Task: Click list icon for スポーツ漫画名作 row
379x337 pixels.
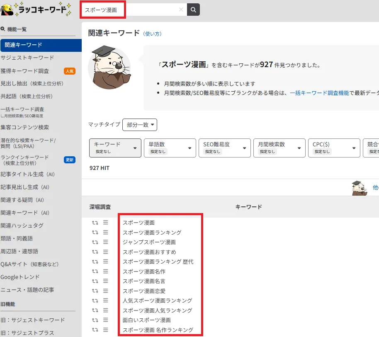Action: pos(106,271)
